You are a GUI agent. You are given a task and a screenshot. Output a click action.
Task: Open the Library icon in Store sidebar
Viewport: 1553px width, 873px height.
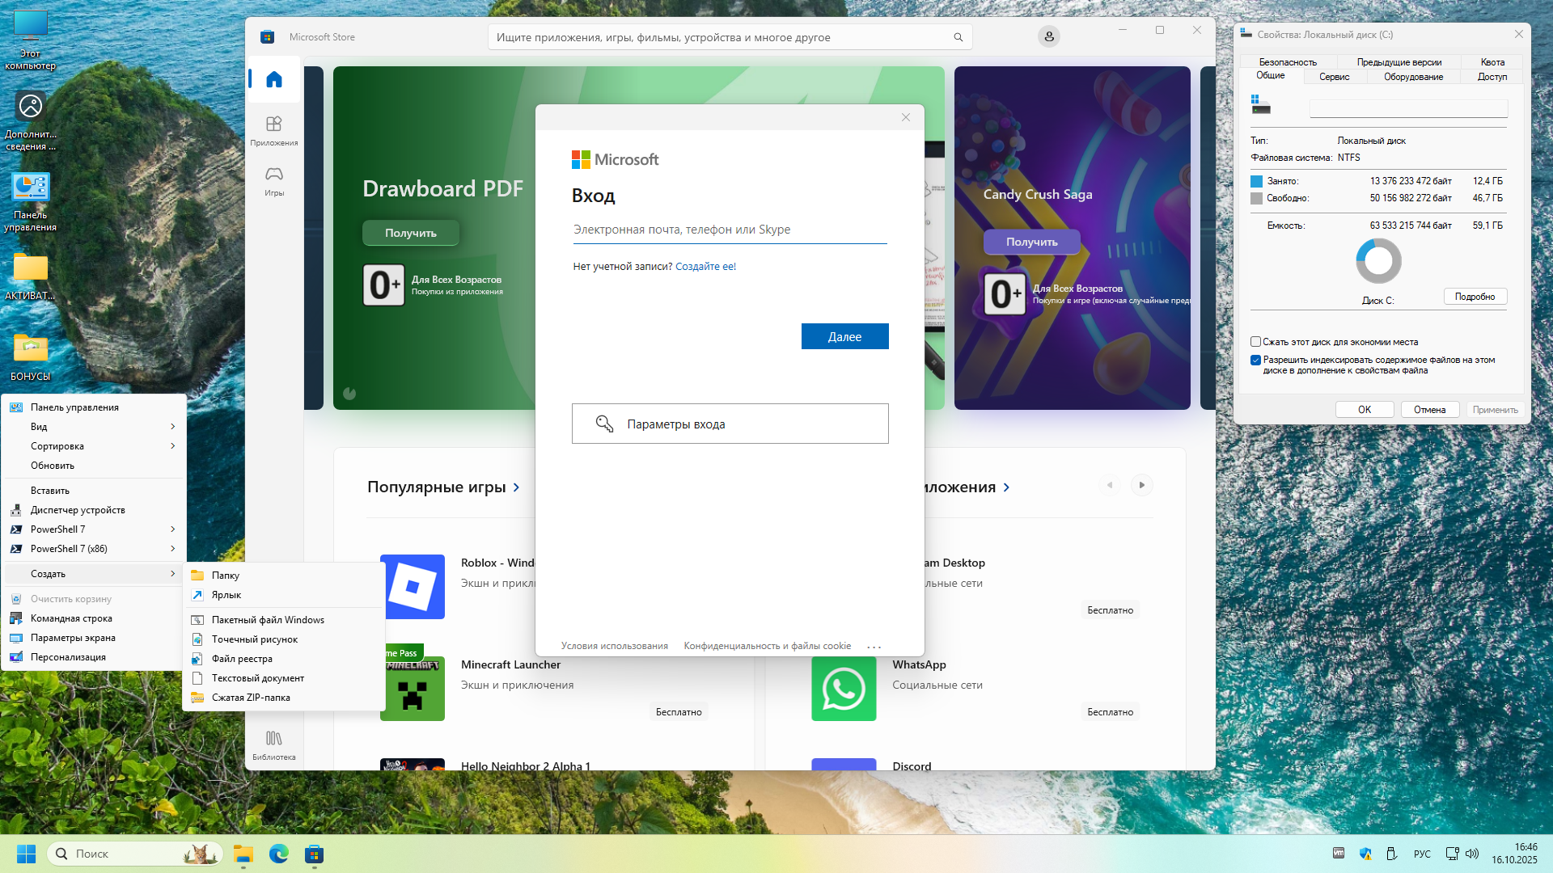[274, 738]
